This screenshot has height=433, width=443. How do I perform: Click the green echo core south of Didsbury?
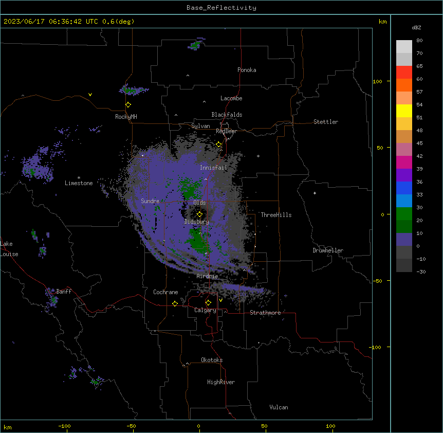tap(198, 240)
